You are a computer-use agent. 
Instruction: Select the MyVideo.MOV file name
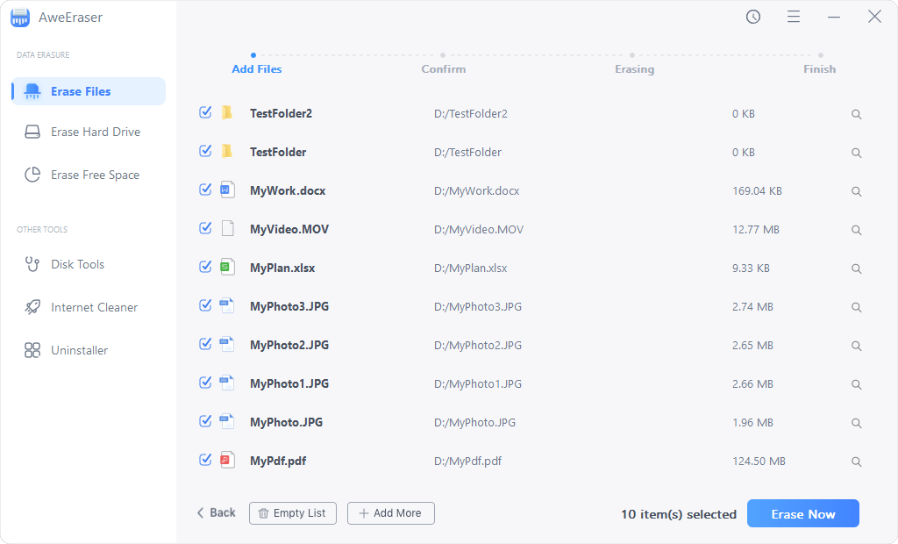click(x=289, y=229)
